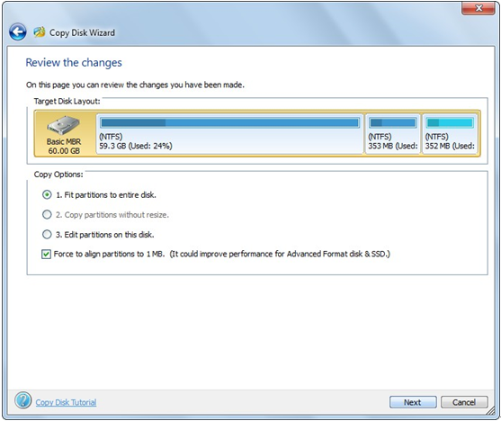Close the Copy Disk Wizard window
Image resolution: width=501 pixels, height=421 pixels.
478,8
